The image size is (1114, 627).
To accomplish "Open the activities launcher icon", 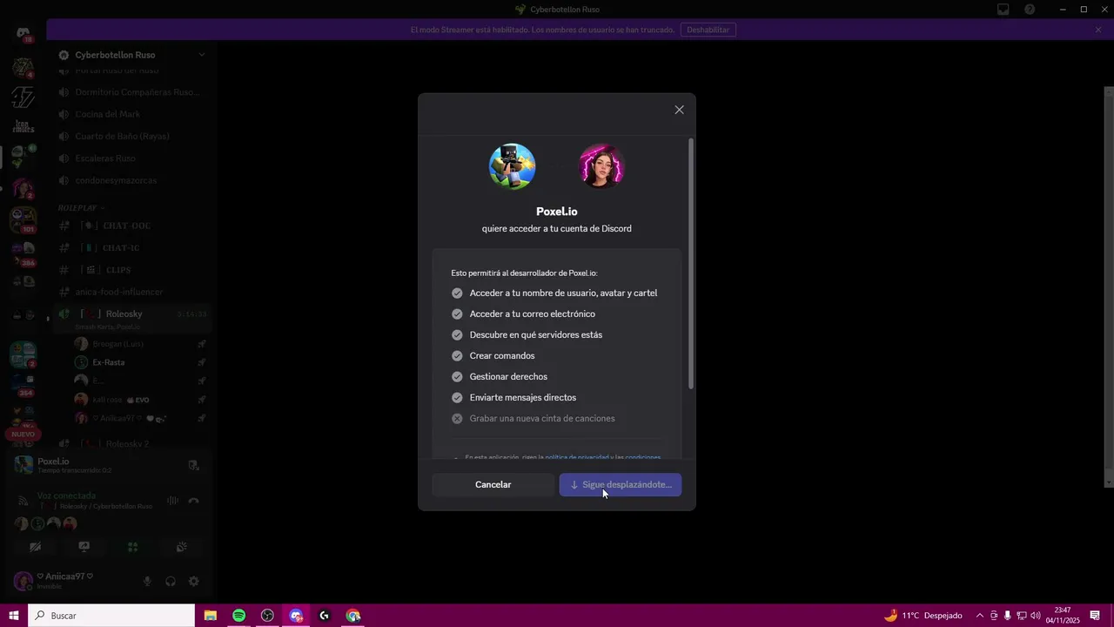I will pos(132,547).
